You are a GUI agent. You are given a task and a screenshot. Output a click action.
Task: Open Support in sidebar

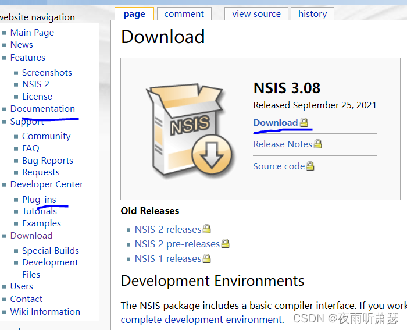(x=27, y=122)
